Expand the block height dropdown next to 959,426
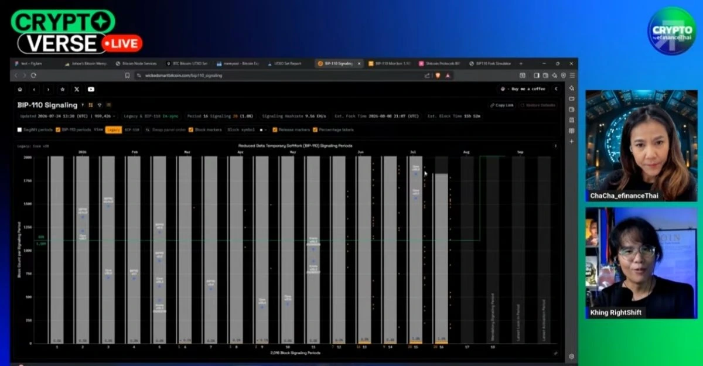The width and height of the screenshot is (703, 366). click(114, 116)
